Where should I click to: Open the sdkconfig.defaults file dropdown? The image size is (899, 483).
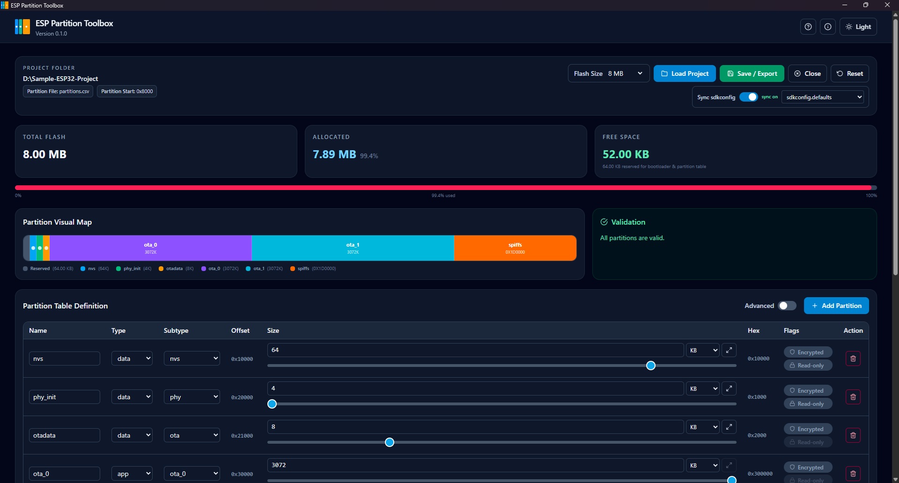point(823,97)
